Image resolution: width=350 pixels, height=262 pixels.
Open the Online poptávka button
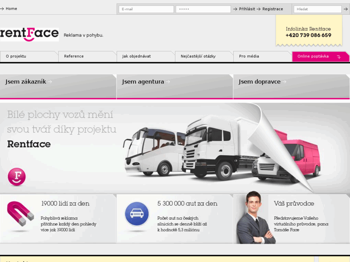[x=321, y=56]
